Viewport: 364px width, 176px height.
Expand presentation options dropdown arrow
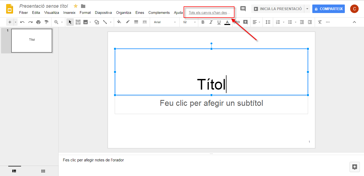[307, 9]
